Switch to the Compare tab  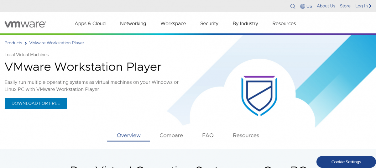click(x=171, y=136)
